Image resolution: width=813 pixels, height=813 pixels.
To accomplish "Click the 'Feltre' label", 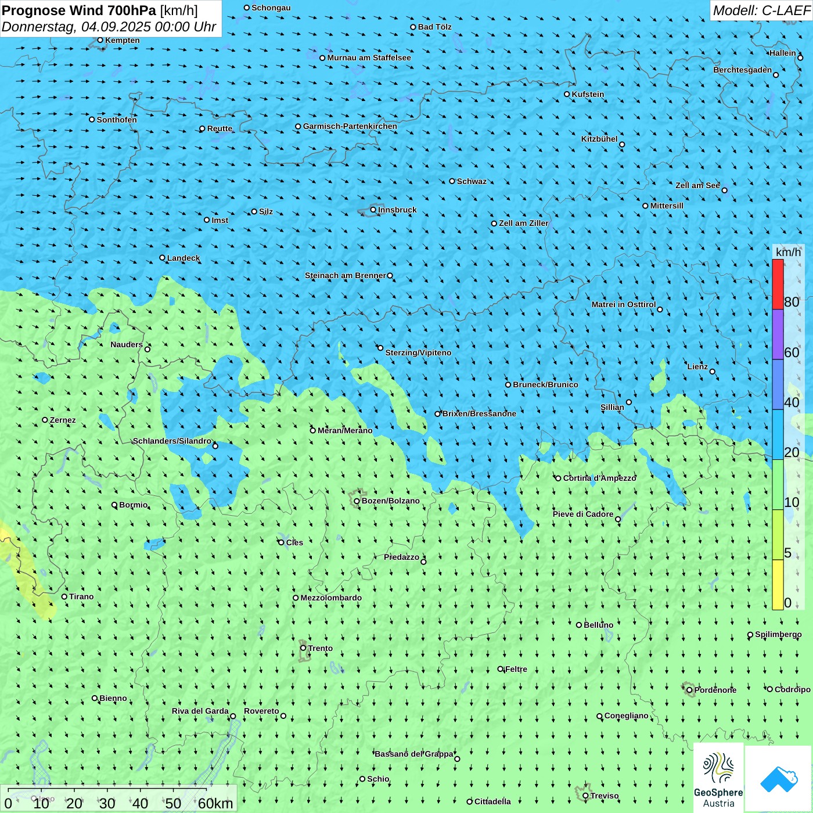I will pos(516,669).
